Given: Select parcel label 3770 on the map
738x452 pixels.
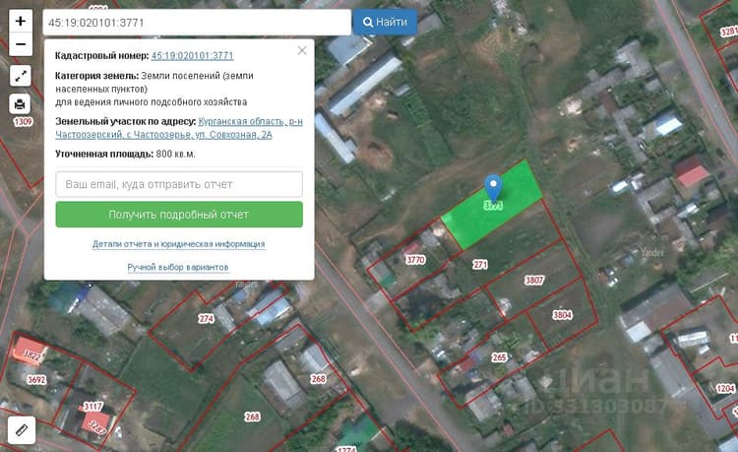Looking at the screenshot, I should pos(415,260).
